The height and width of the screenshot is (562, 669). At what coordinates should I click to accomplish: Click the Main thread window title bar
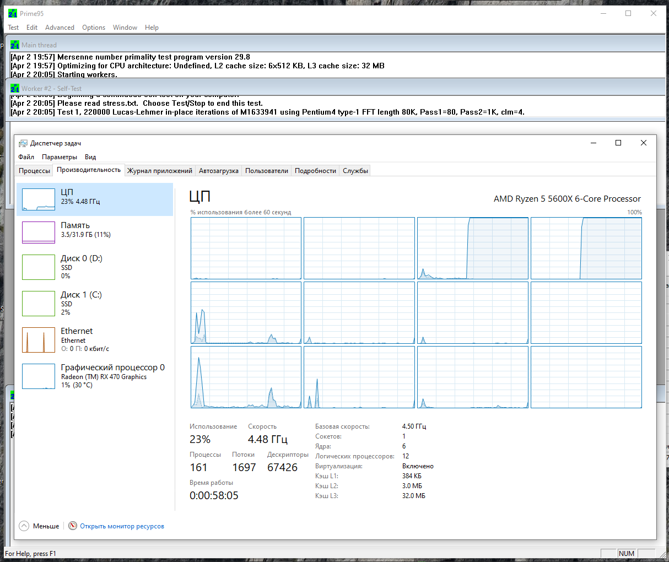(x=336, y=45)
